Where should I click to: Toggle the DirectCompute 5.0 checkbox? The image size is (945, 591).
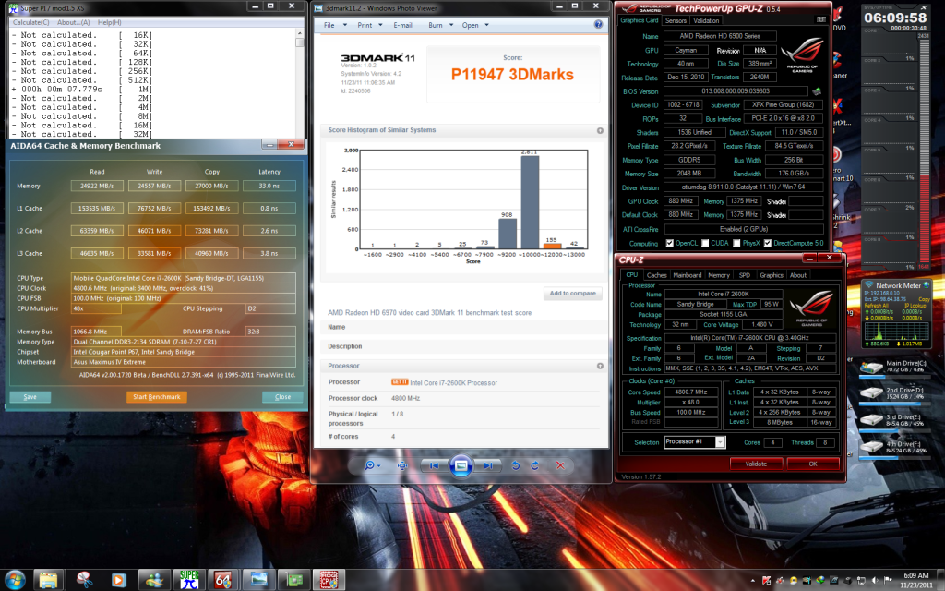pyautogui.click(x=767, y=243)
